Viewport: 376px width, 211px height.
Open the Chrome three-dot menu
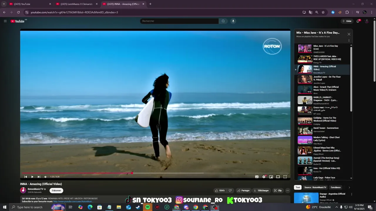pyautogui.click(x=372, y=12)
